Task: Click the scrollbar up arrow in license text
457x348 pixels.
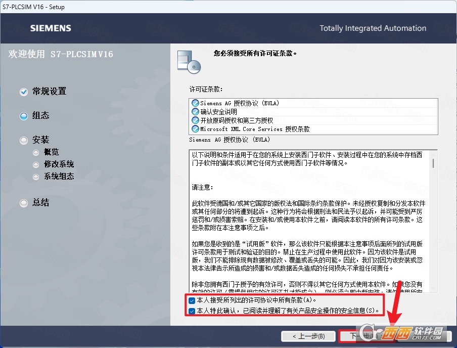Action: (433, 154)
